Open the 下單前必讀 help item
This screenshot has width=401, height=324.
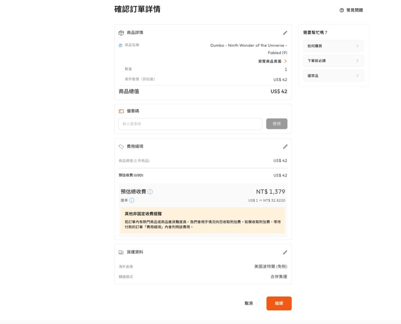click(x=333, y=61)
